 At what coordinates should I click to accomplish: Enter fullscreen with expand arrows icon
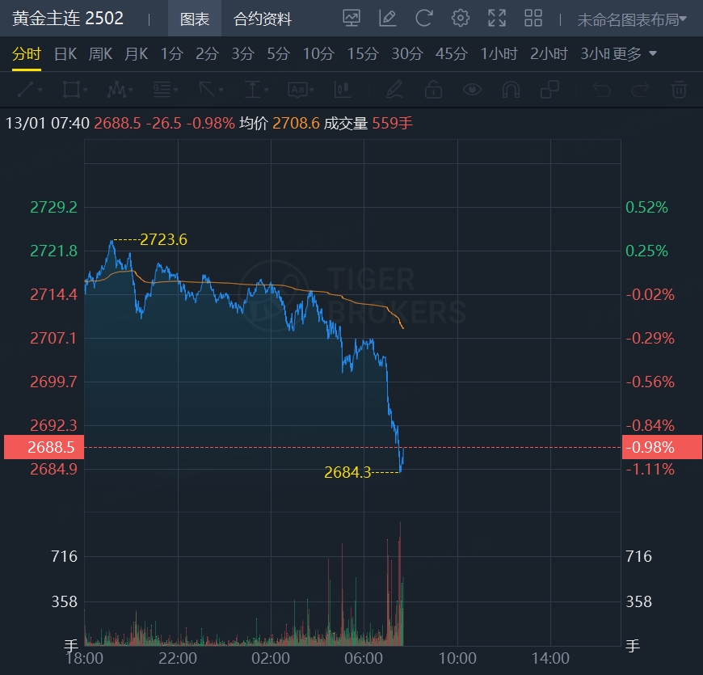497,18
